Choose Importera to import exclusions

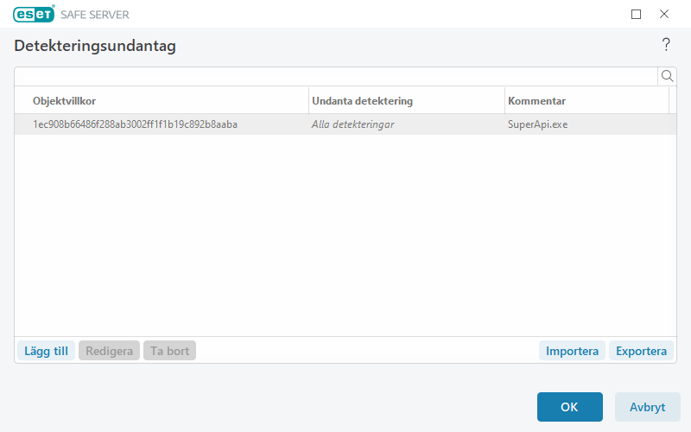(x=572, y=351)
